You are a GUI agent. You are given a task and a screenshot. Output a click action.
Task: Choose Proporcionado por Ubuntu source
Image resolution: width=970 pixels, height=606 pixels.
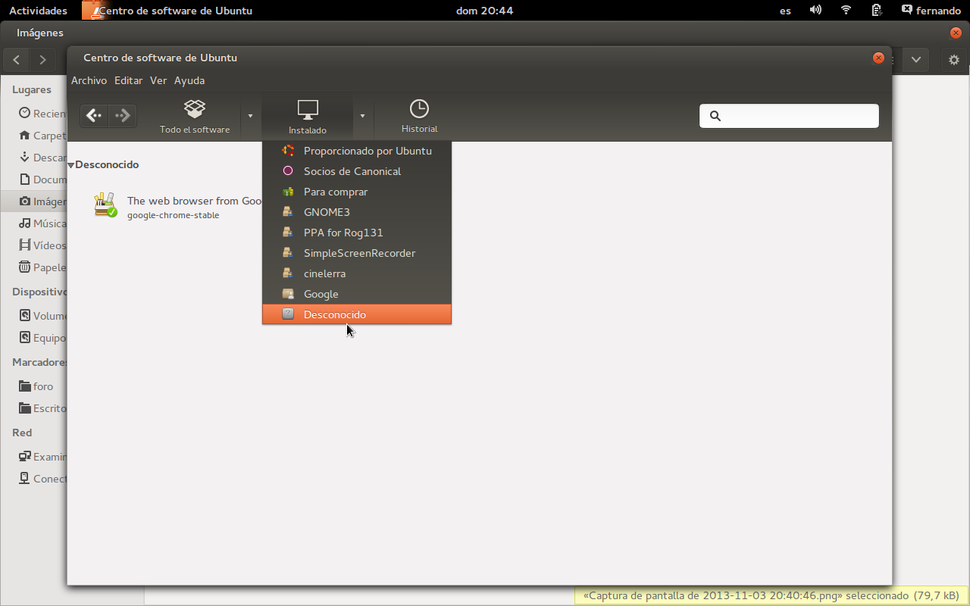(x=357, y=151)
